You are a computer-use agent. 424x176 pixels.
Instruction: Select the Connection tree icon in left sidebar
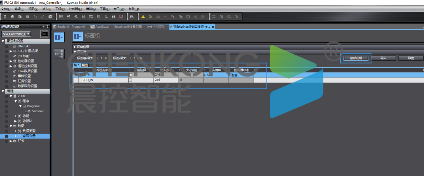coord(59,53)
